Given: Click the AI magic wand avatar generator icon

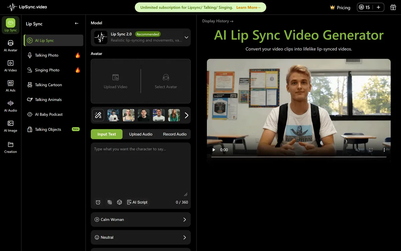Looking at the screenshot, I should tap(98, 115).
